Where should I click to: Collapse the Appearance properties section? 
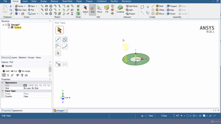(x=2, y=83)
